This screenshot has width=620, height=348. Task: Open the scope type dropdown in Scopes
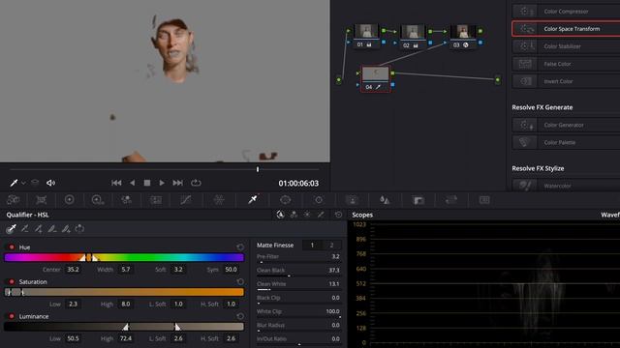610,215
